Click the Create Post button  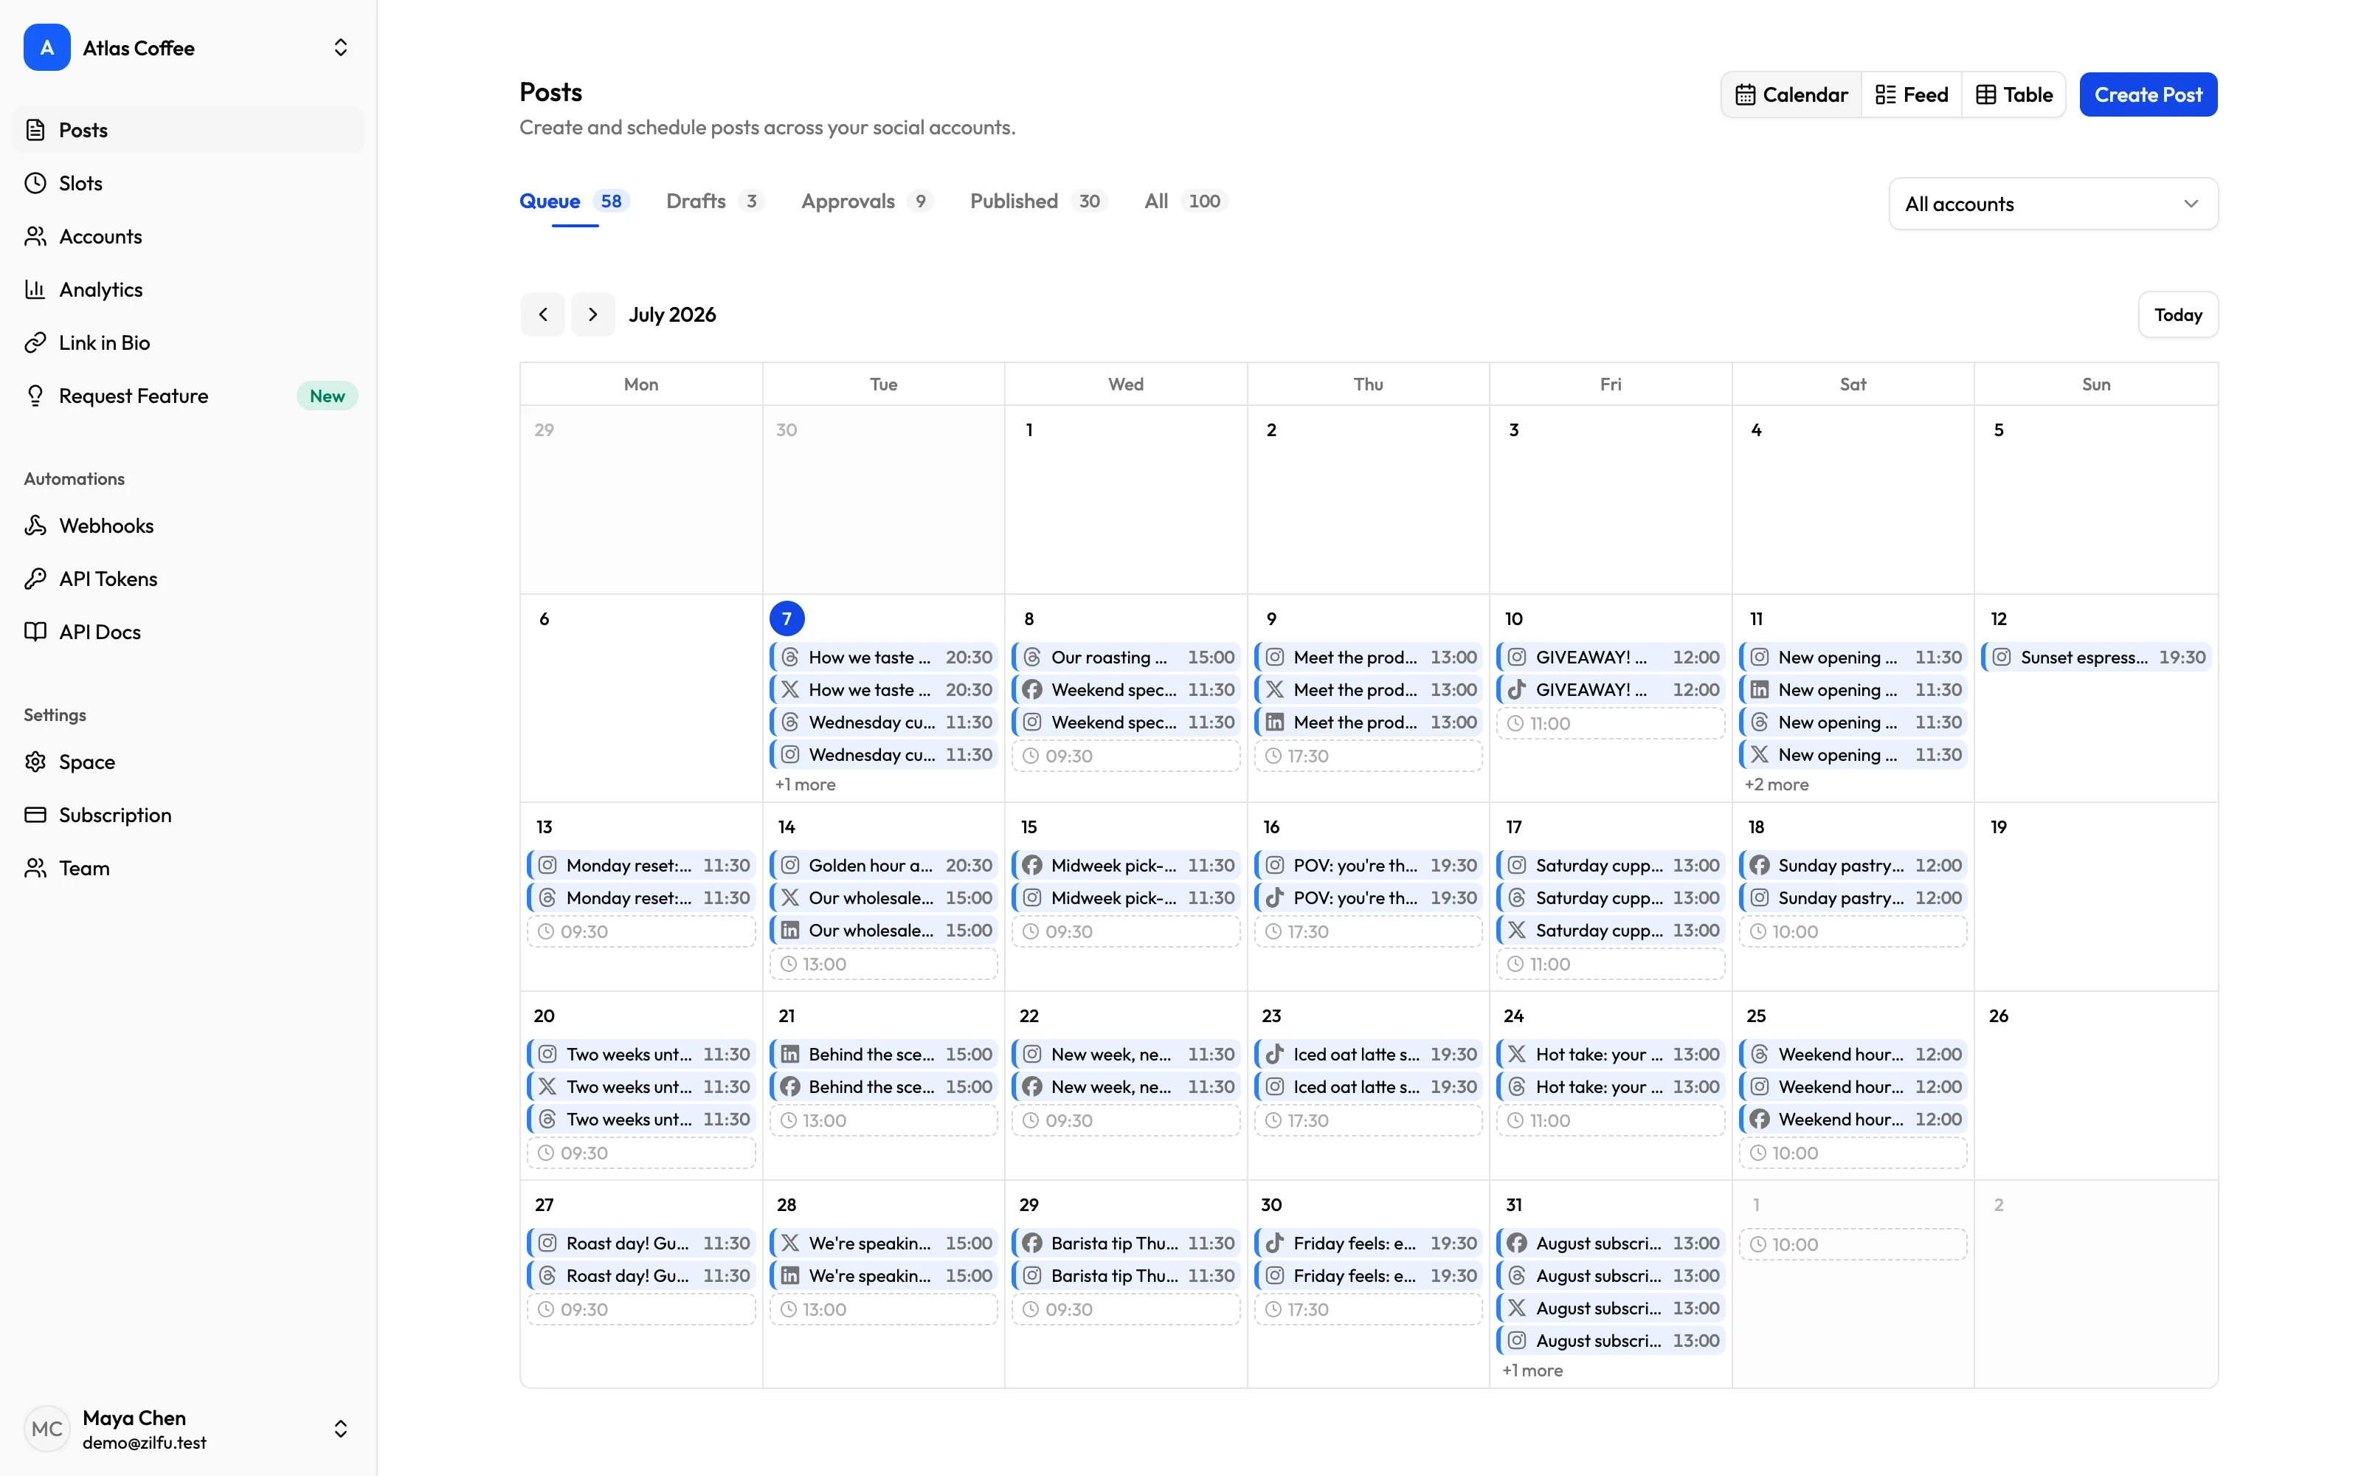pos(2147,94)
